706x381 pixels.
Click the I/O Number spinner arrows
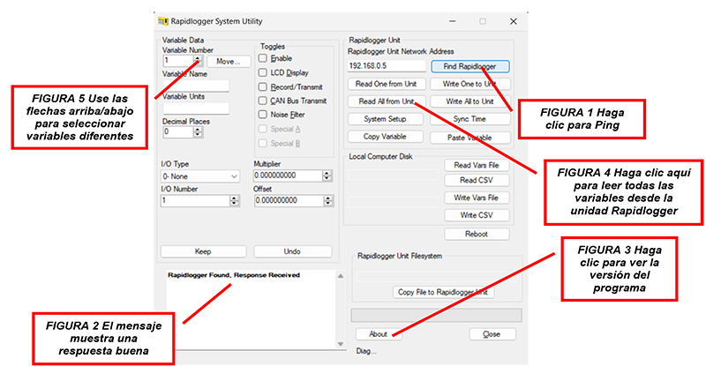234,200
